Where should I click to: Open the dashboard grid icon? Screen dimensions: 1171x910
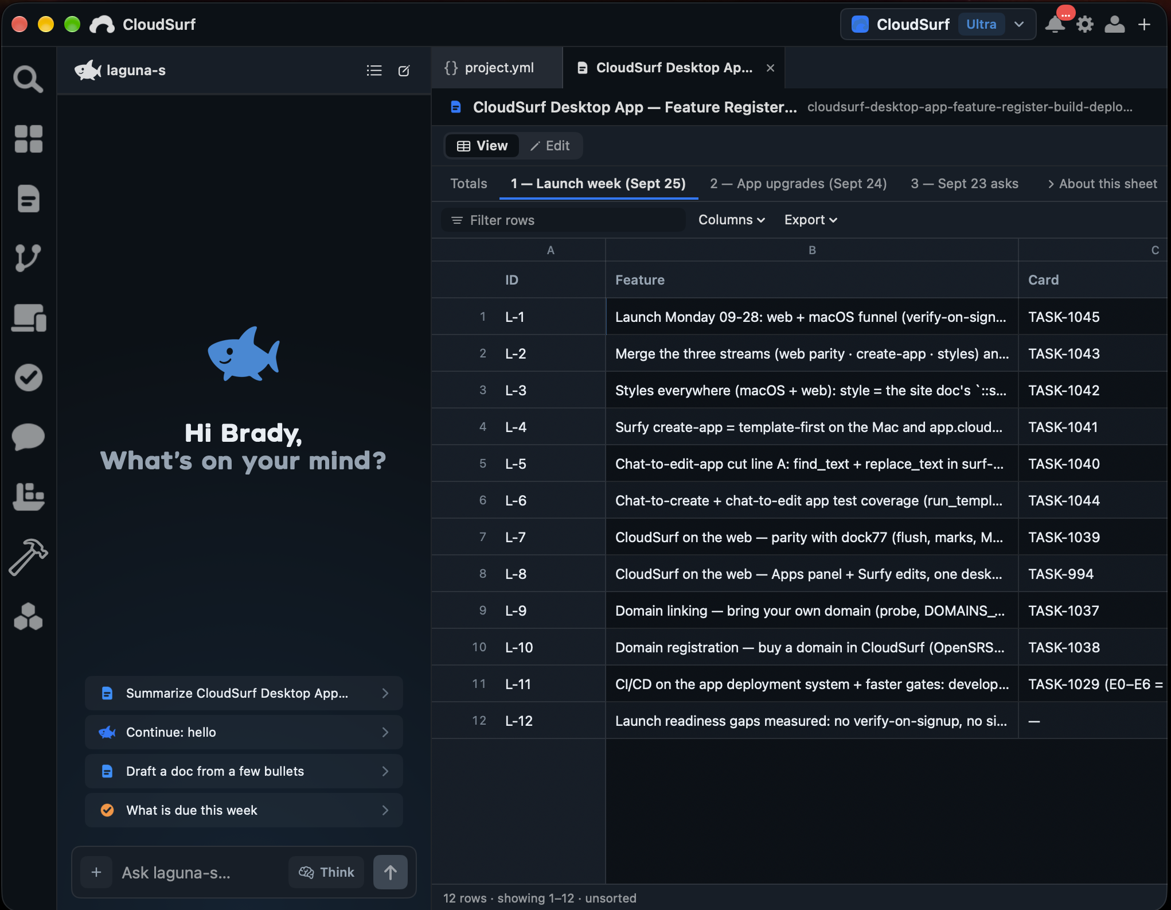click(28, 139)
